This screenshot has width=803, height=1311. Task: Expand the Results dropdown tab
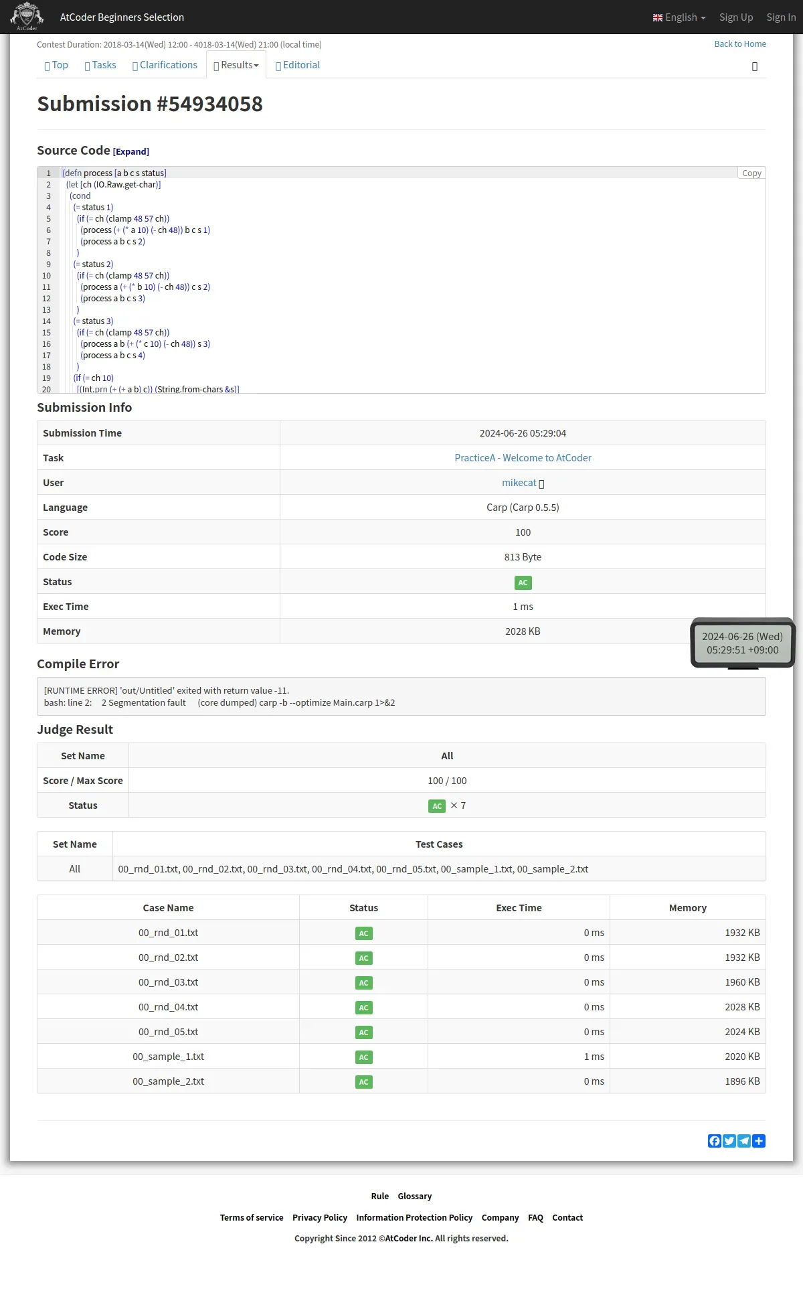(236, 65)
